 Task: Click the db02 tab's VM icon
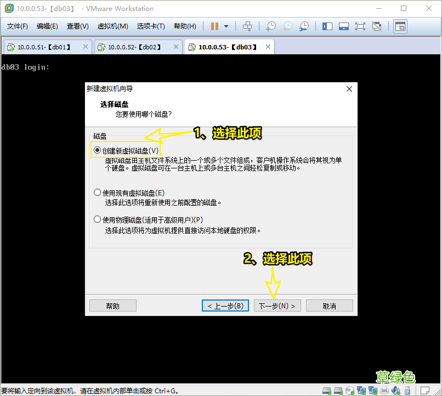tap(101, 47)
